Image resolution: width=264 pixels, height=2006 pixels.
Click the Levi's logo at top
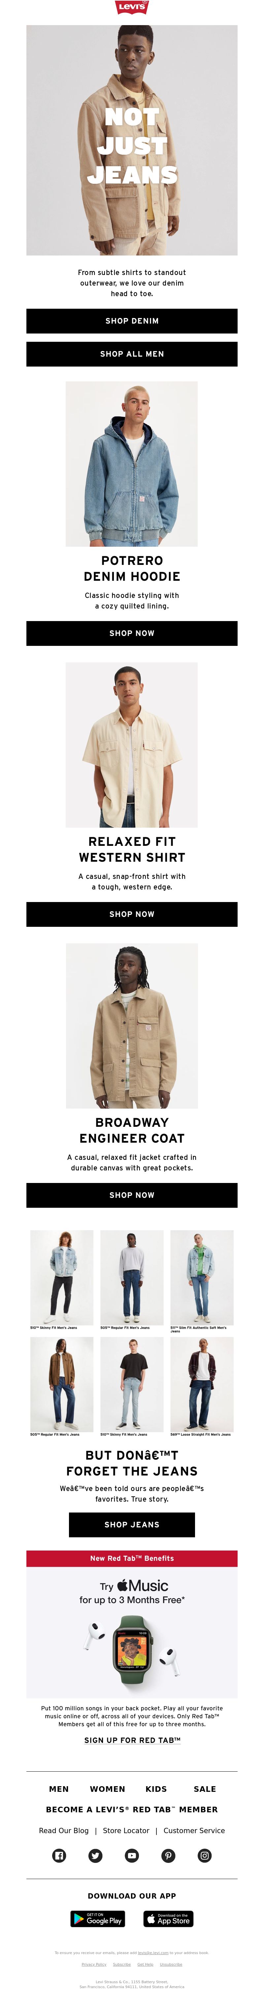132,8
